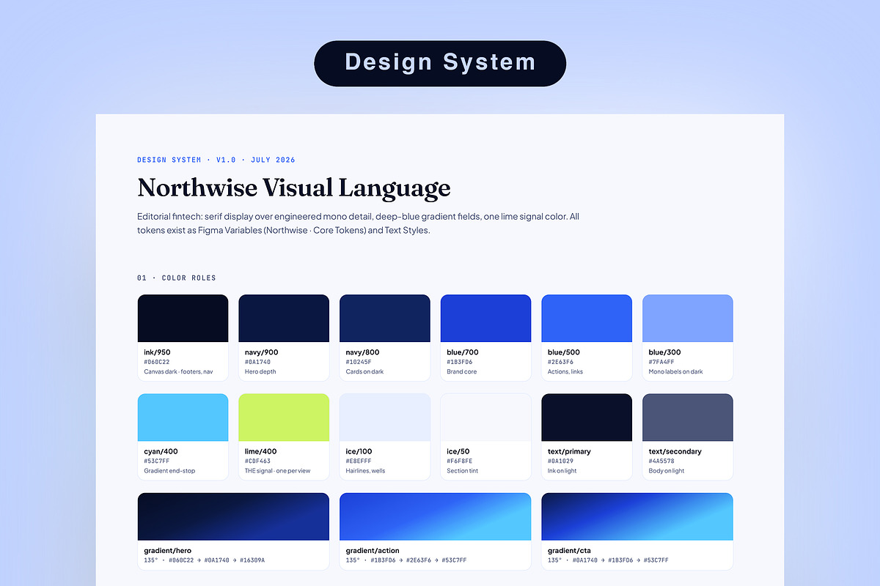Click the hex value #0A1029

[561, 461]
